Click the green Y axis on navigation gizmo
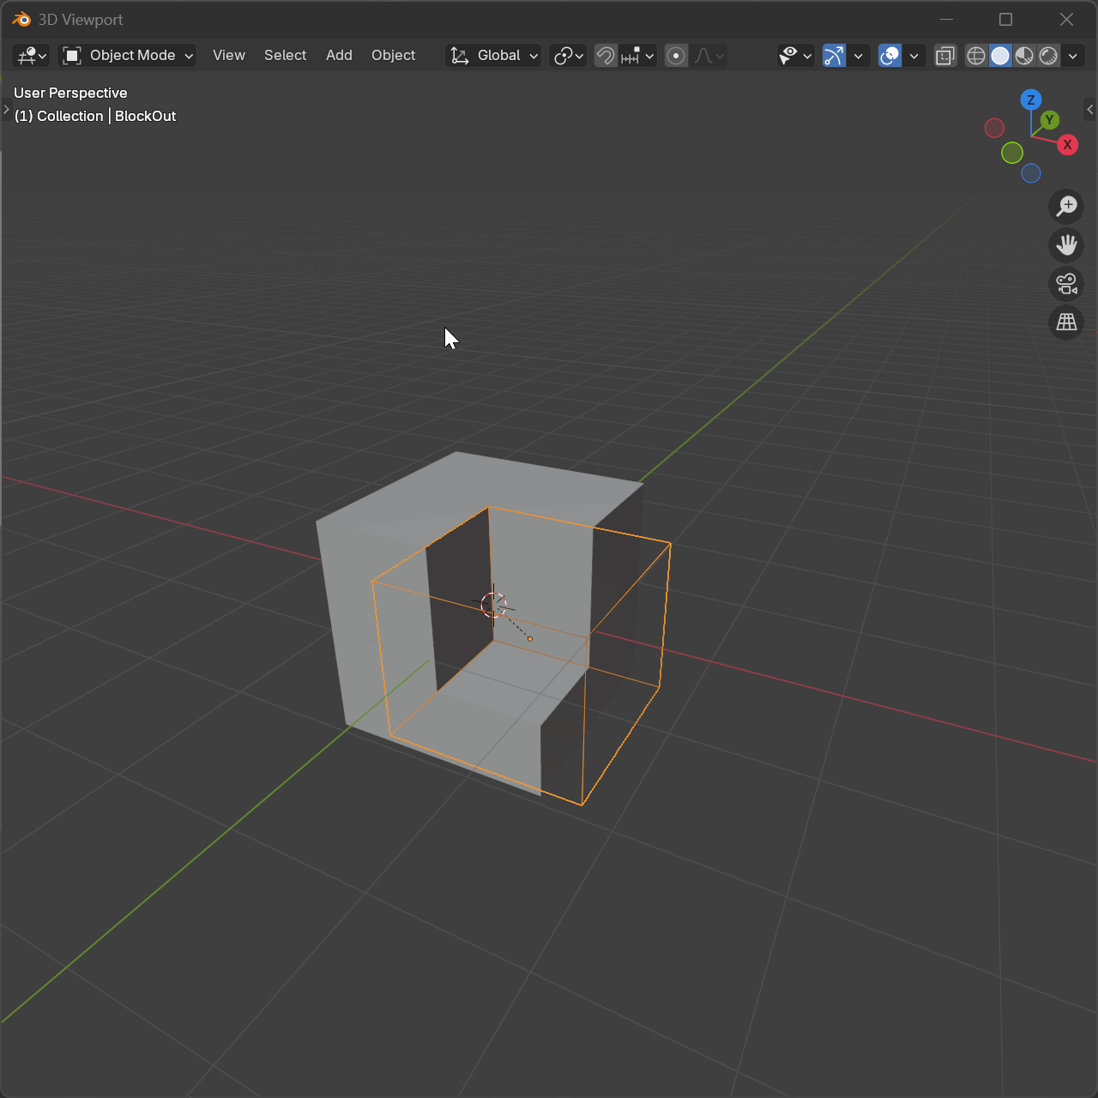 click(x=1048, y=120)
